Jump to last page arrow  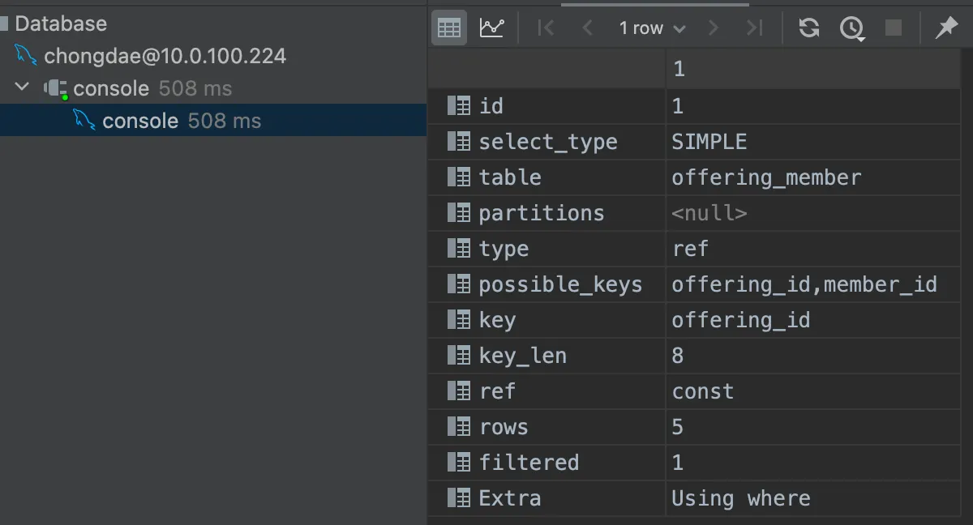(x=755, y=28)
